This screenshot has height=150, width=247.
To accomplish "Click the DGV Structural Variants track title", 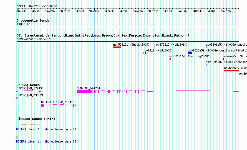I will point(103,35).
